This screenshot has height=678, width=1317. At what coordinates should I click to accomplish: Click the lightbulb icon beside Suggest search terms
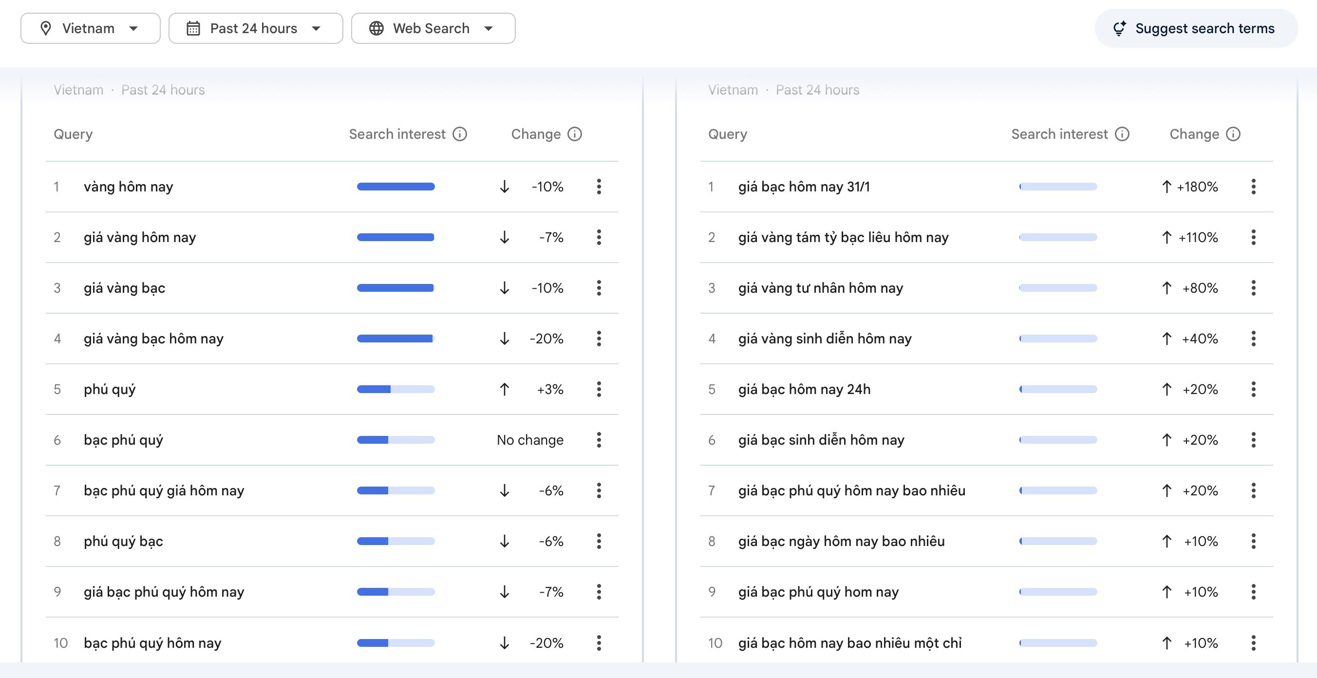point(1120,28)
